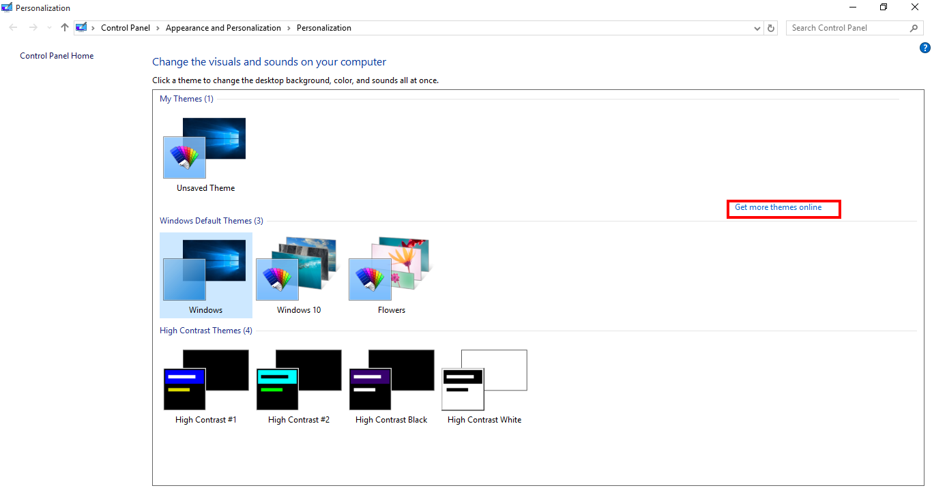
Task: Apply High Contrast Black theme
Action: pyautogui.click(x=391, y=386)
